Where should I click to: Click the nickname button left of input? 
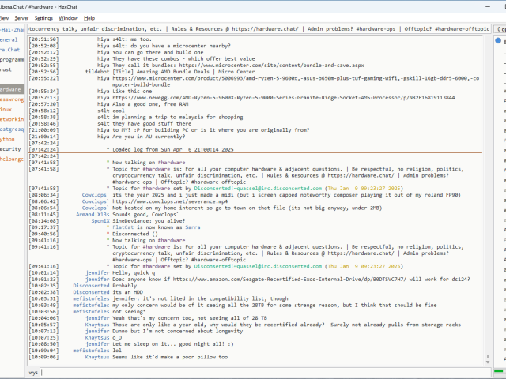click(33, 371)
